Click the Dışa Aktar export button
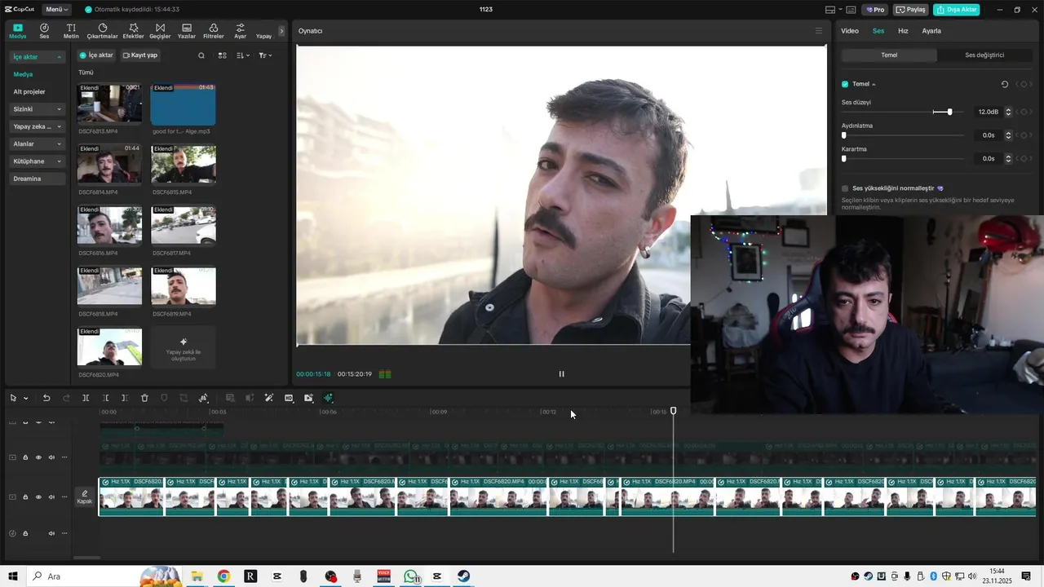The height and width of the screenshot is (587, 1044). pos(956,10)
